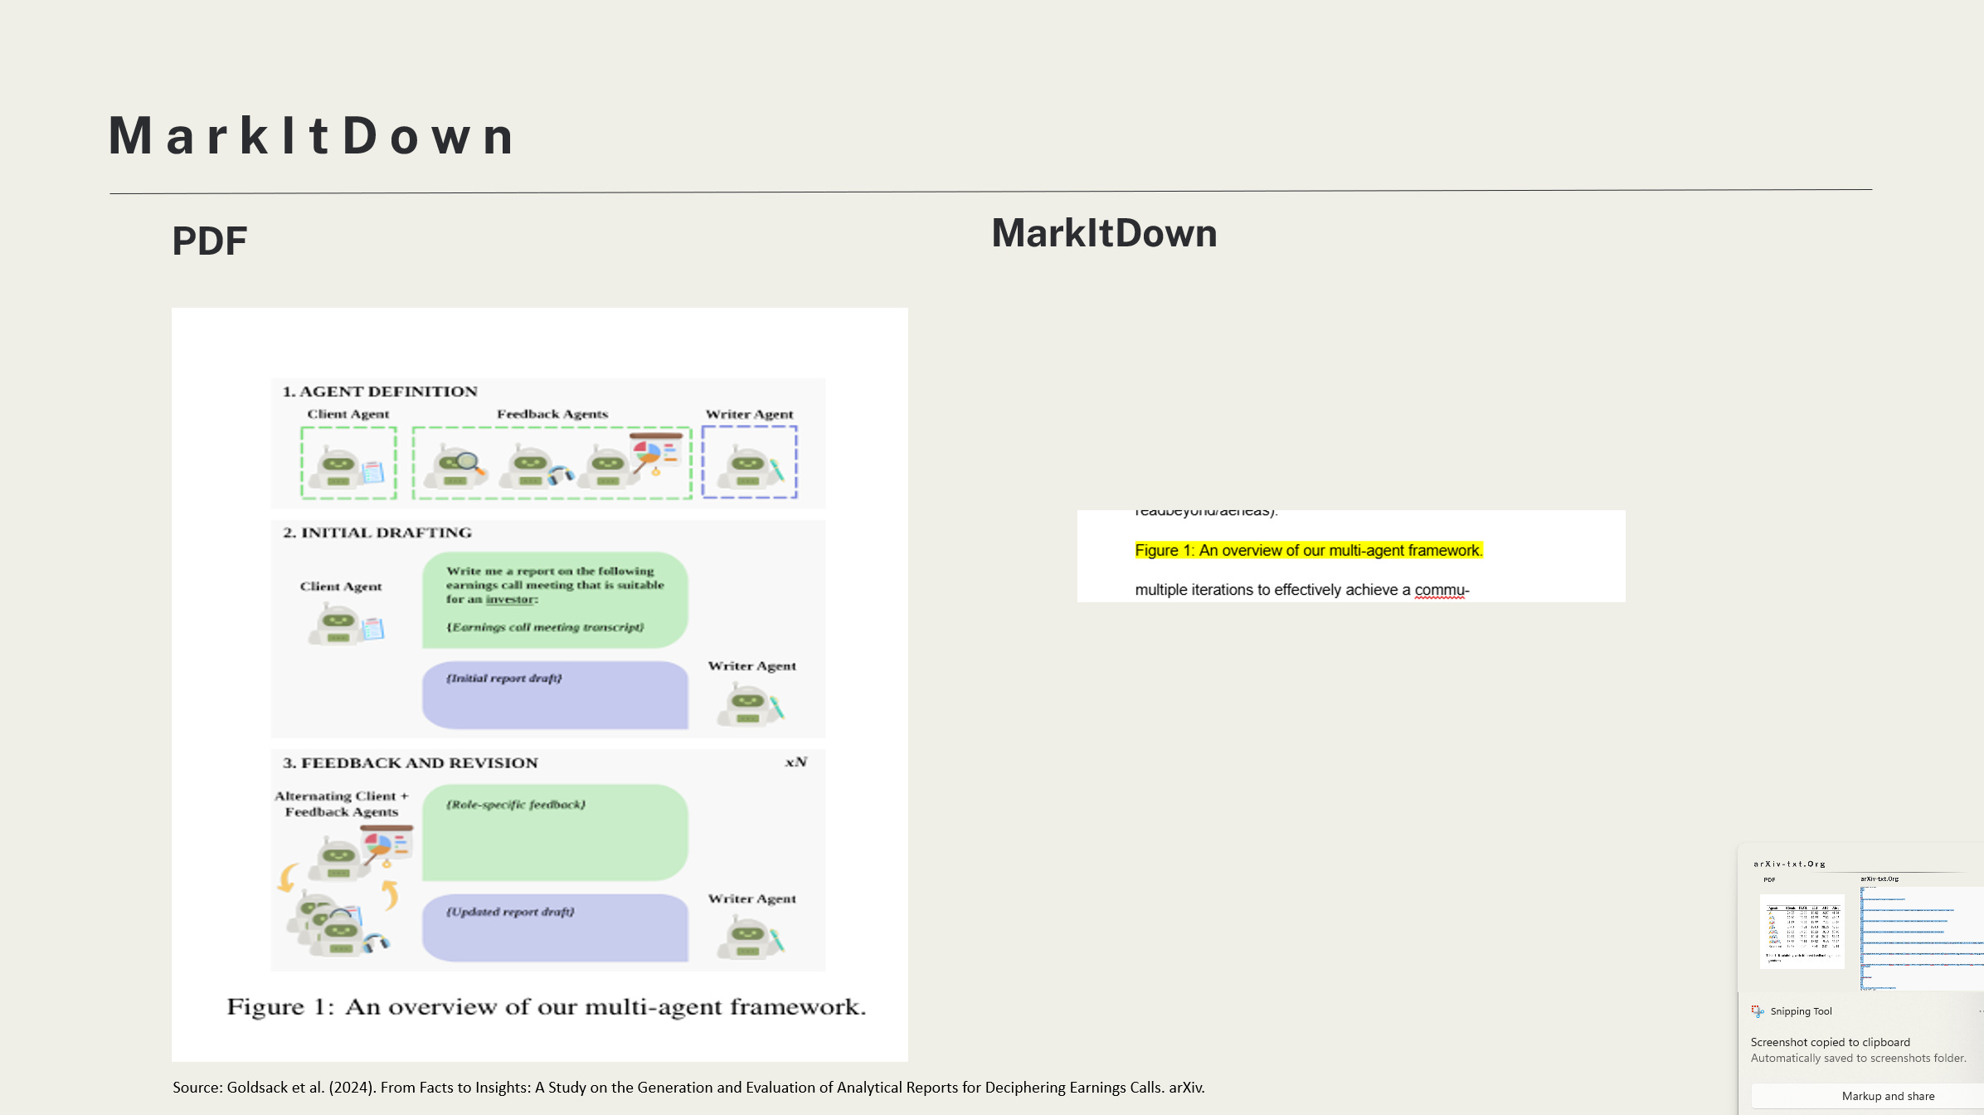Viewport: 1984px width, 1115px height.
Task: Click the Screenshot copied to clipboard message
Action: click(1830, 1042)
